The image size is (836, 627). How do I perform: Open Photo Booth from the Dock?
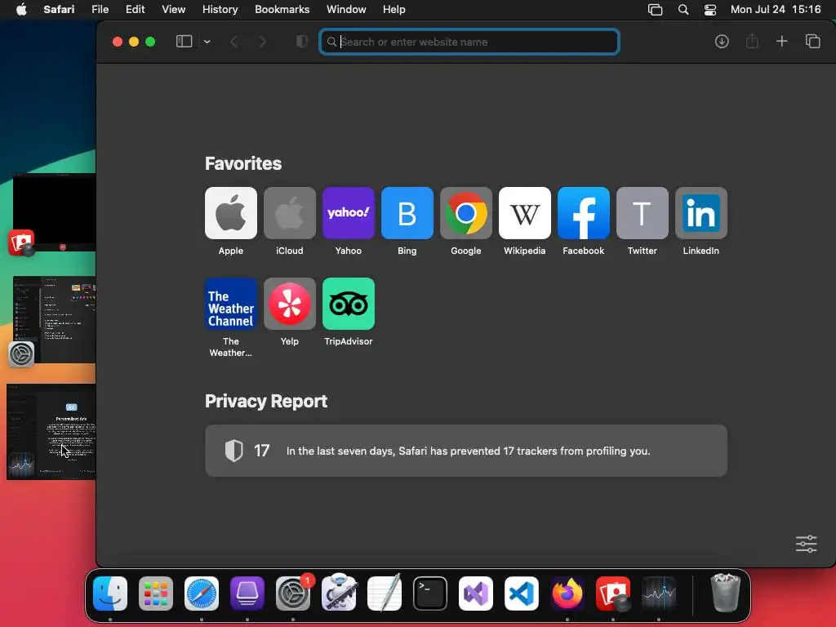[613, 594]
